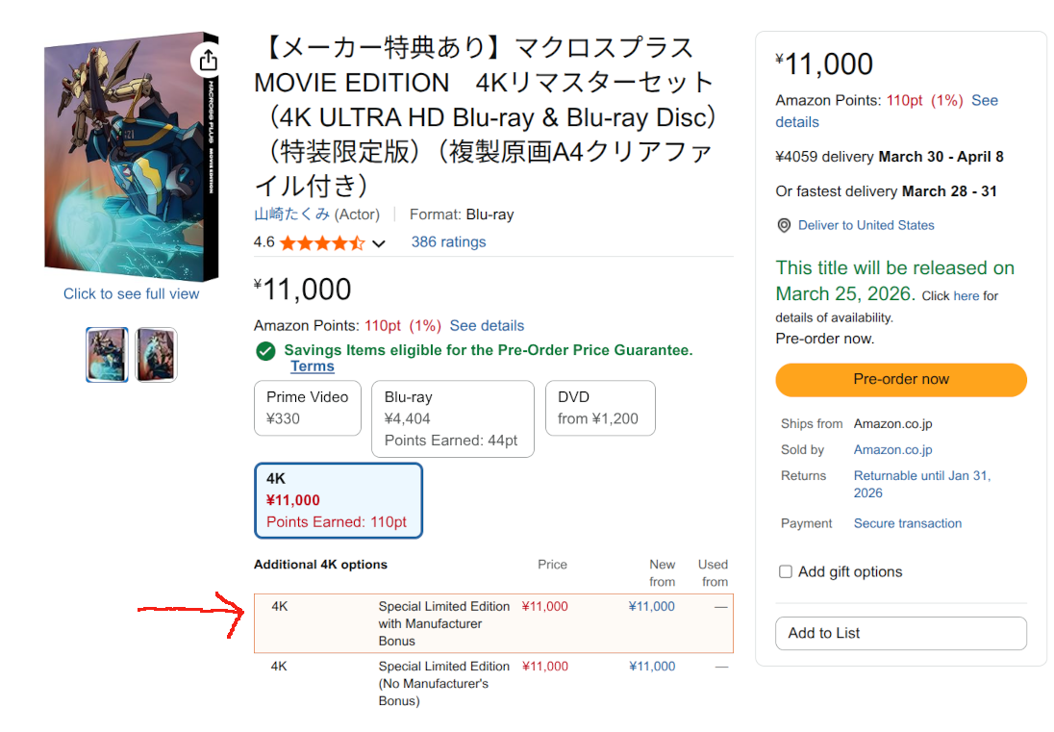Click the Add to List button

(900, 633)
